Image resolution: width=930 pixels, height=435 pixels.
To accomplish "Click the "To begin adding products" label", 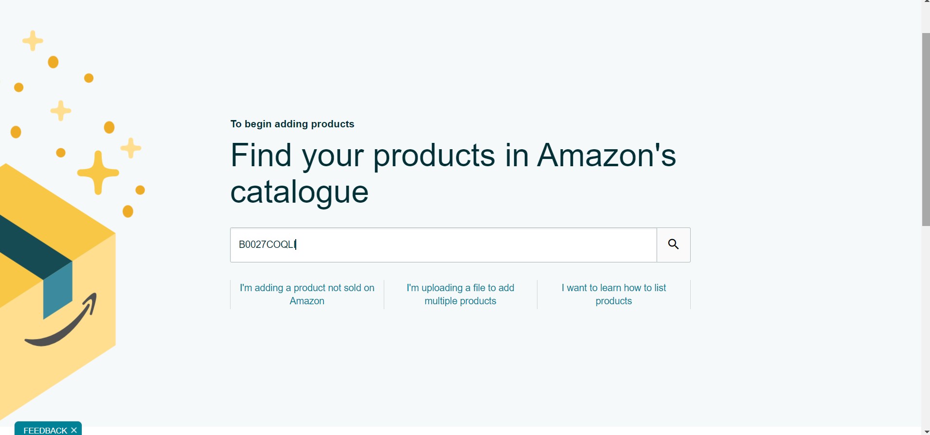I will coord(292,124).
